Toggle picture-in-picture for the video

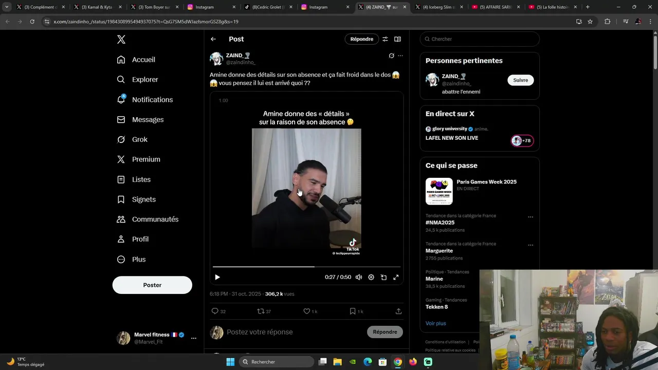tap(383, 277)
